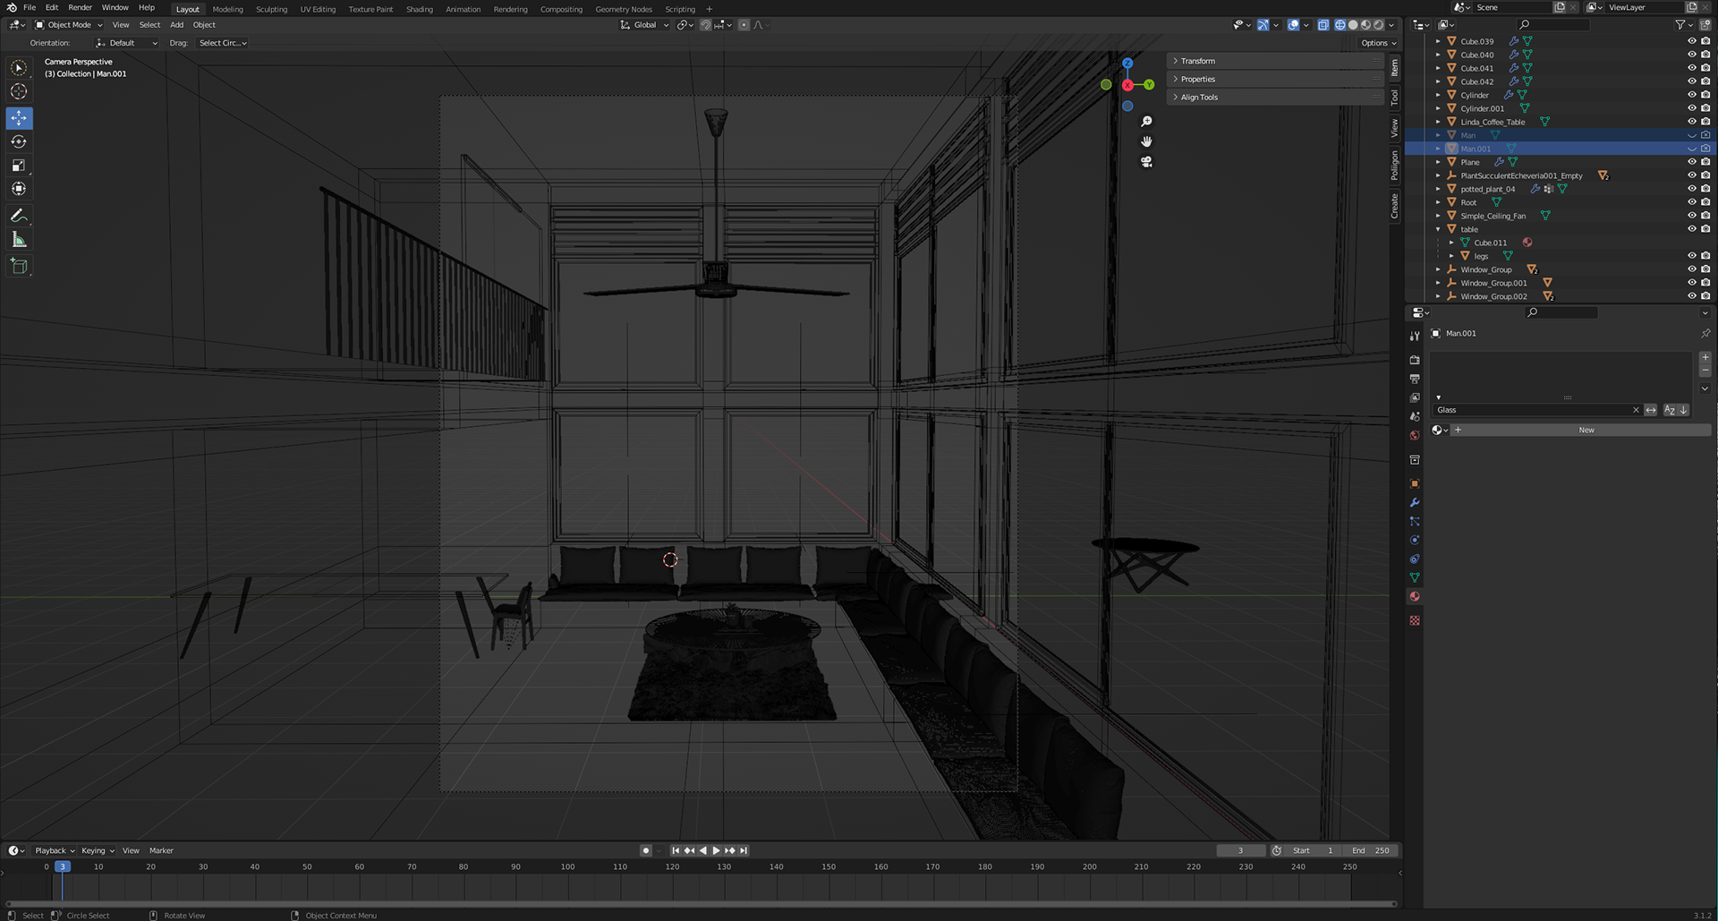Open the World properties tab

tap(1415, 436)
